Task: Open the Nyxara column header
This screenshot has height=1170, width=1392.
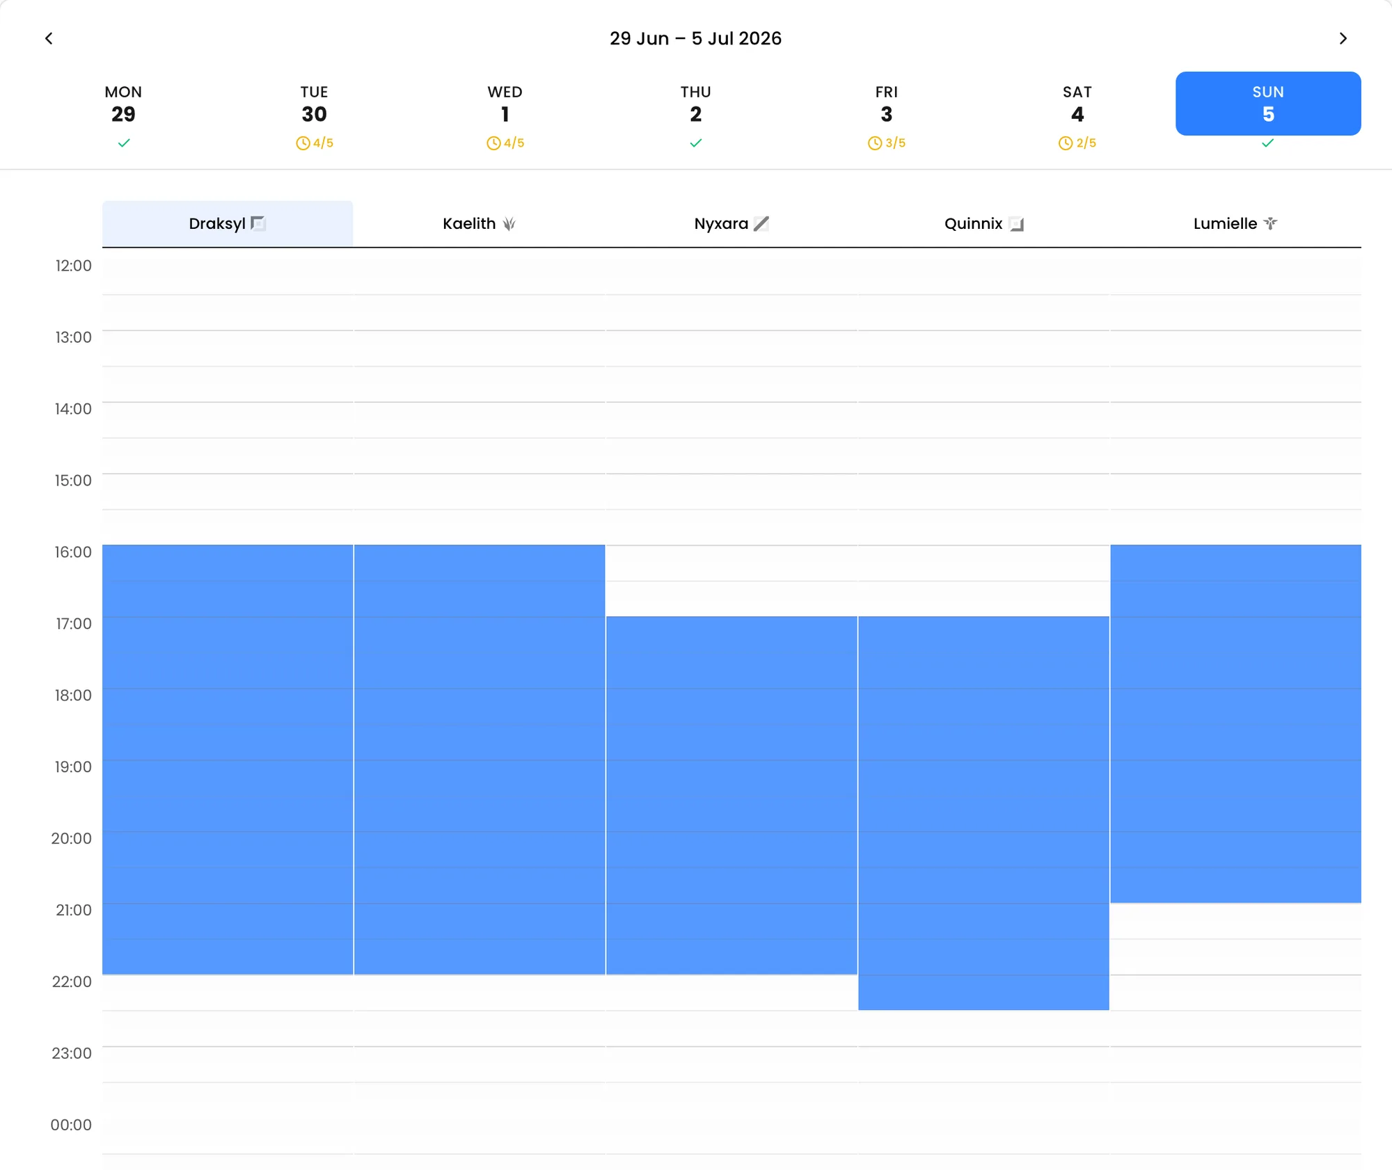Action: pyautogui.click(x=731, y=223)
